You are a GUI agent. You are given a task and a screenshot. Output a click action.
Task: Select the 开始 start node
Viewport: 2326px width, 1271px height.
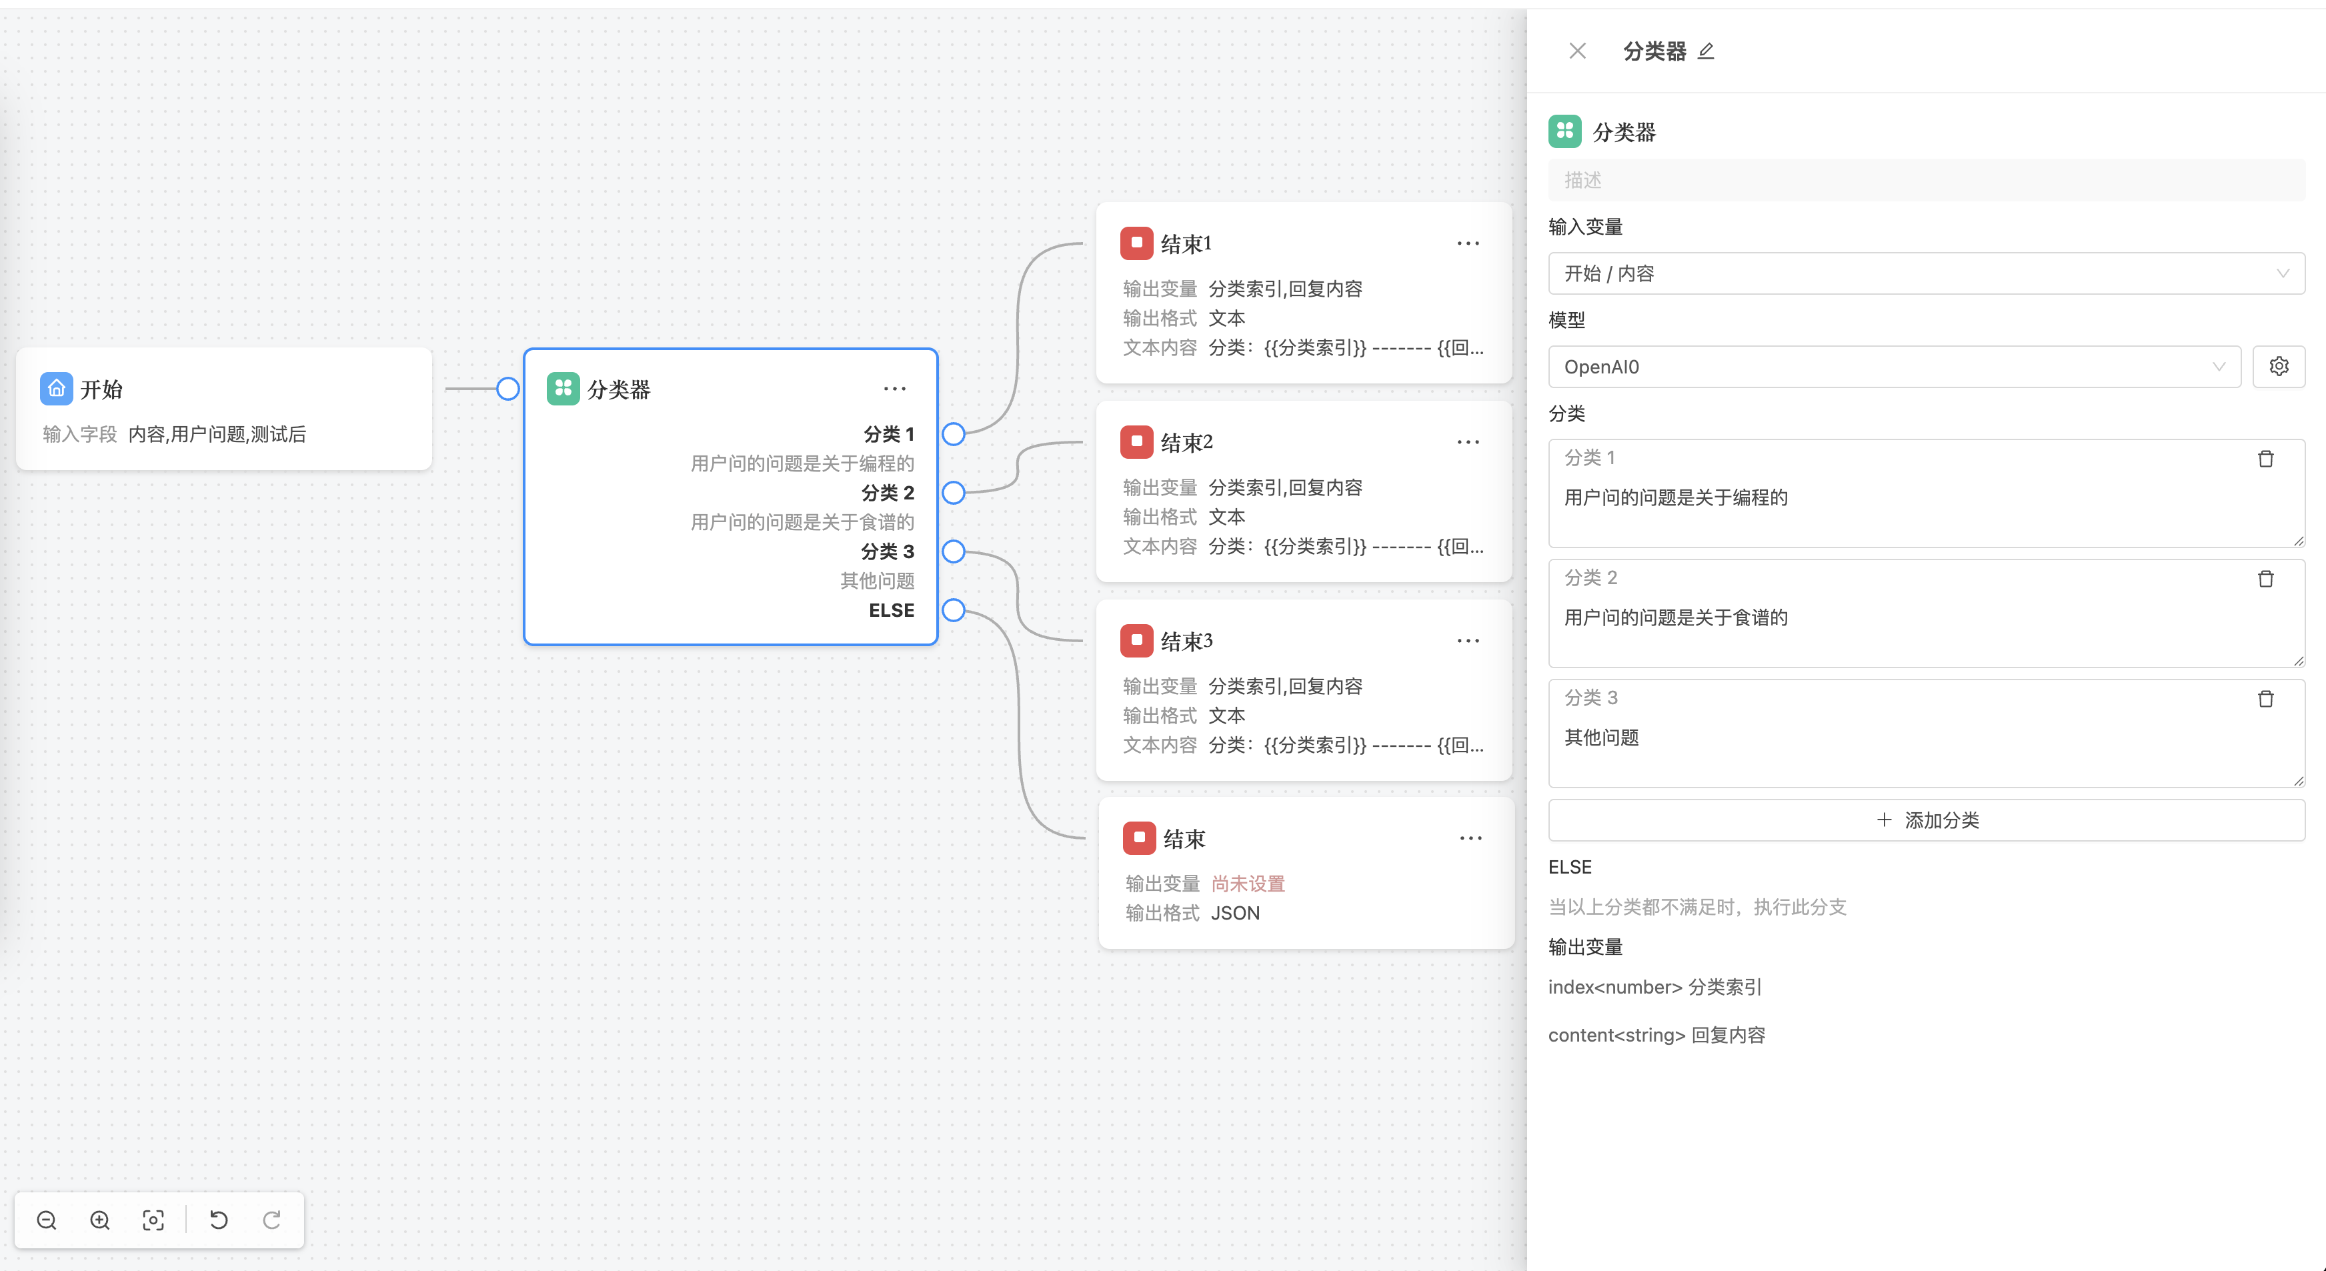point(223,409)
